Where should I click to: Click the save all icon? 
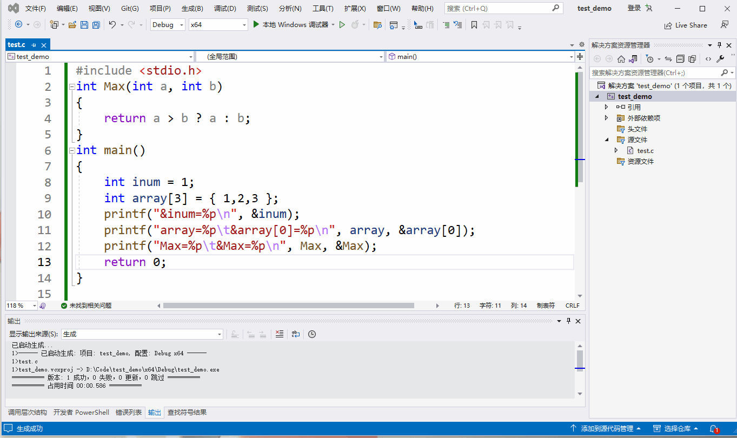pos(96,25)
